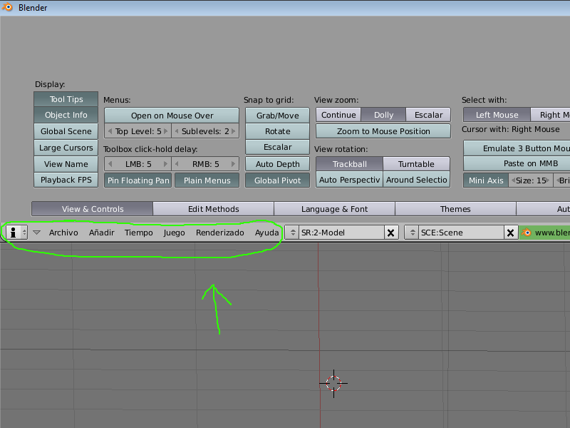The width and height of the screenshot is (570, 428).
Task: Edit the SCE:Scene name field
Action: (x=461, y=233)
